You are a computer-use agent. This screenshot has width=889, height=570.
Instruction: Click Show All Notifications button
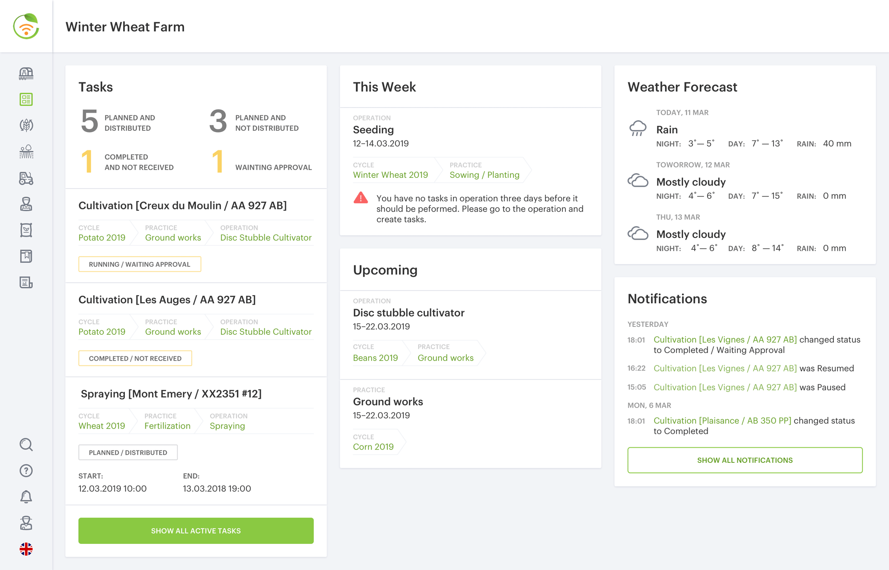(745, 460)
